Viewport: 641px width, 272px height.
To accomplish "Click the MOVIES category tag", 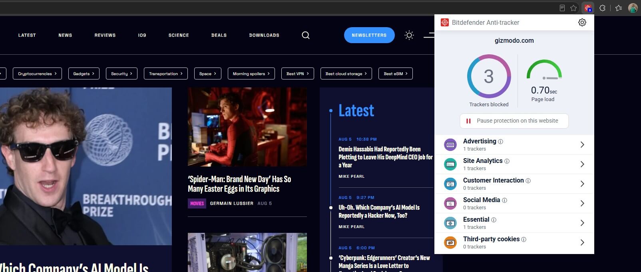I will coord(197,203).
